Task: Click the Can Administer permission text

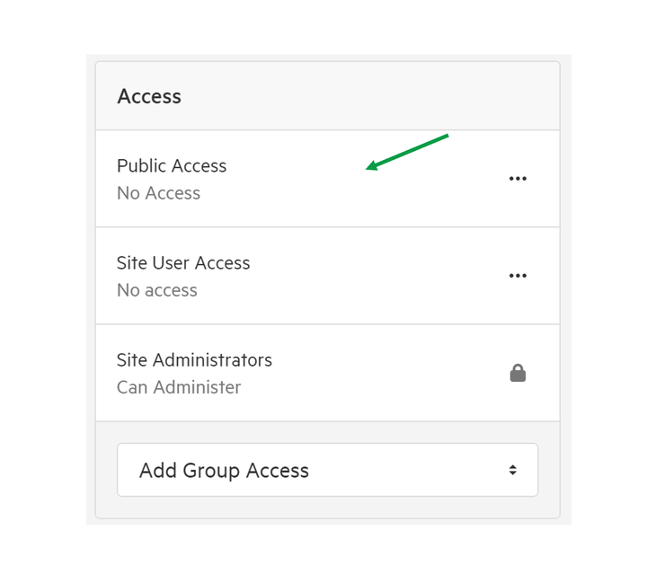Action: 179,387
